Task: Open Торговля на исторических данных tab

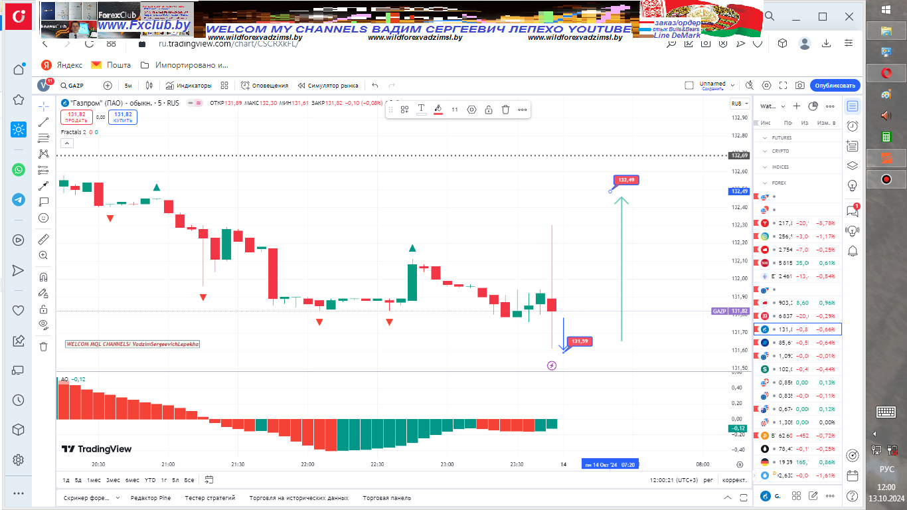Action: pyautogui.click(x=299, y=497)
